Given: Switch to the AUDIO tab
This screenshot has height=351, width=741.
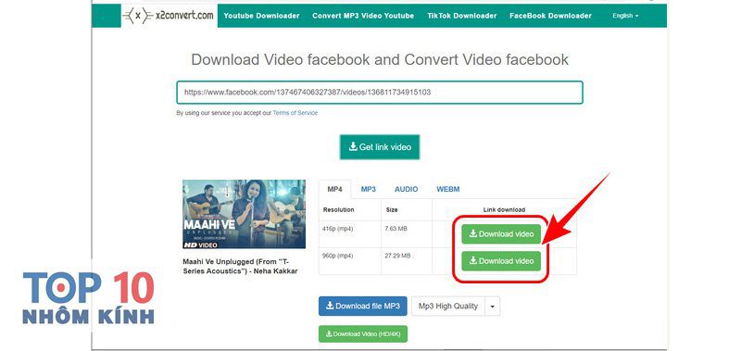Looking at the screenshot, I should 406,189.
